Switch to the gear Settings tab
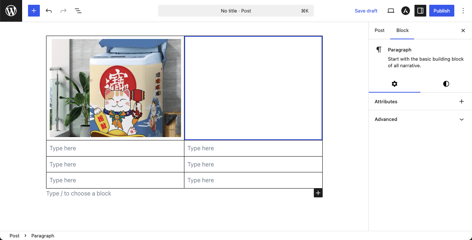Screen dimensions: 472x240 click(395, 84)
